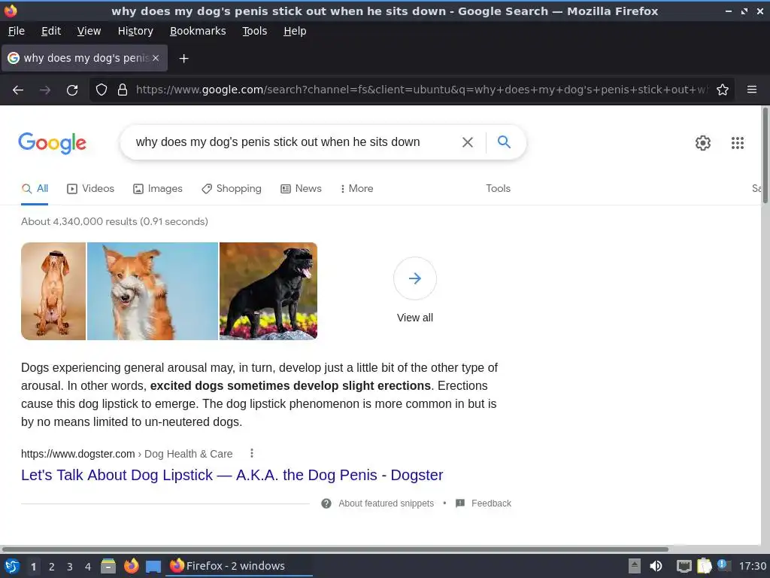Screen dimensions: 770x578
Task: Open the Let's Talk About Dog Lipstick link
Action: (x=232, y=476)
